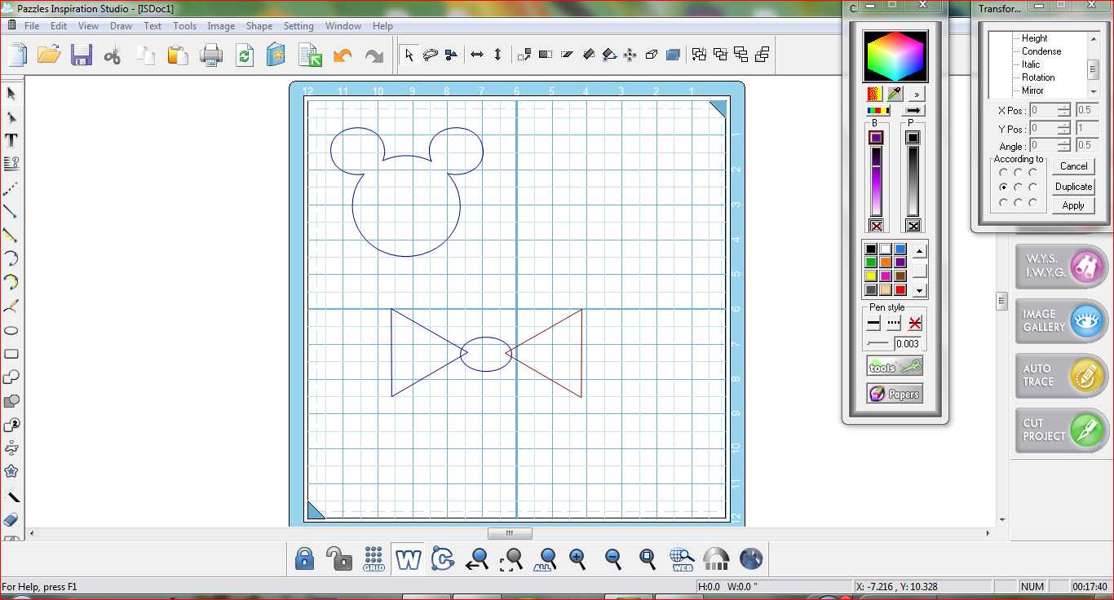Click the closed padlock Lock icon
1114x600 pixels.
pos(304,558)
